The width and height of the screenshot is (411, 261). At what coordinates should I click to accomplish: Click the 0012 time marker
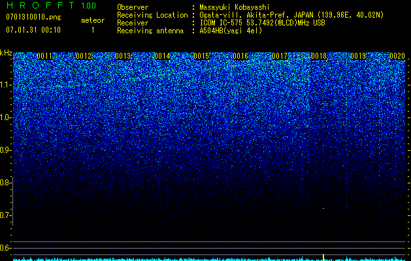coord(84,56)
